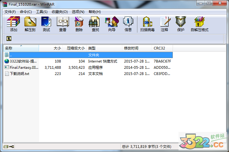Open the 工具(S) menu
Screen dimensions: 229x152
coord(42,12)
